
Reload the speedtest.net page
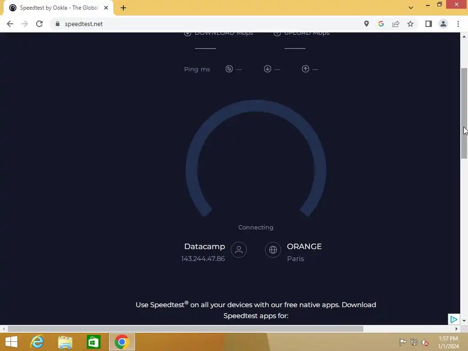point(39,24)
